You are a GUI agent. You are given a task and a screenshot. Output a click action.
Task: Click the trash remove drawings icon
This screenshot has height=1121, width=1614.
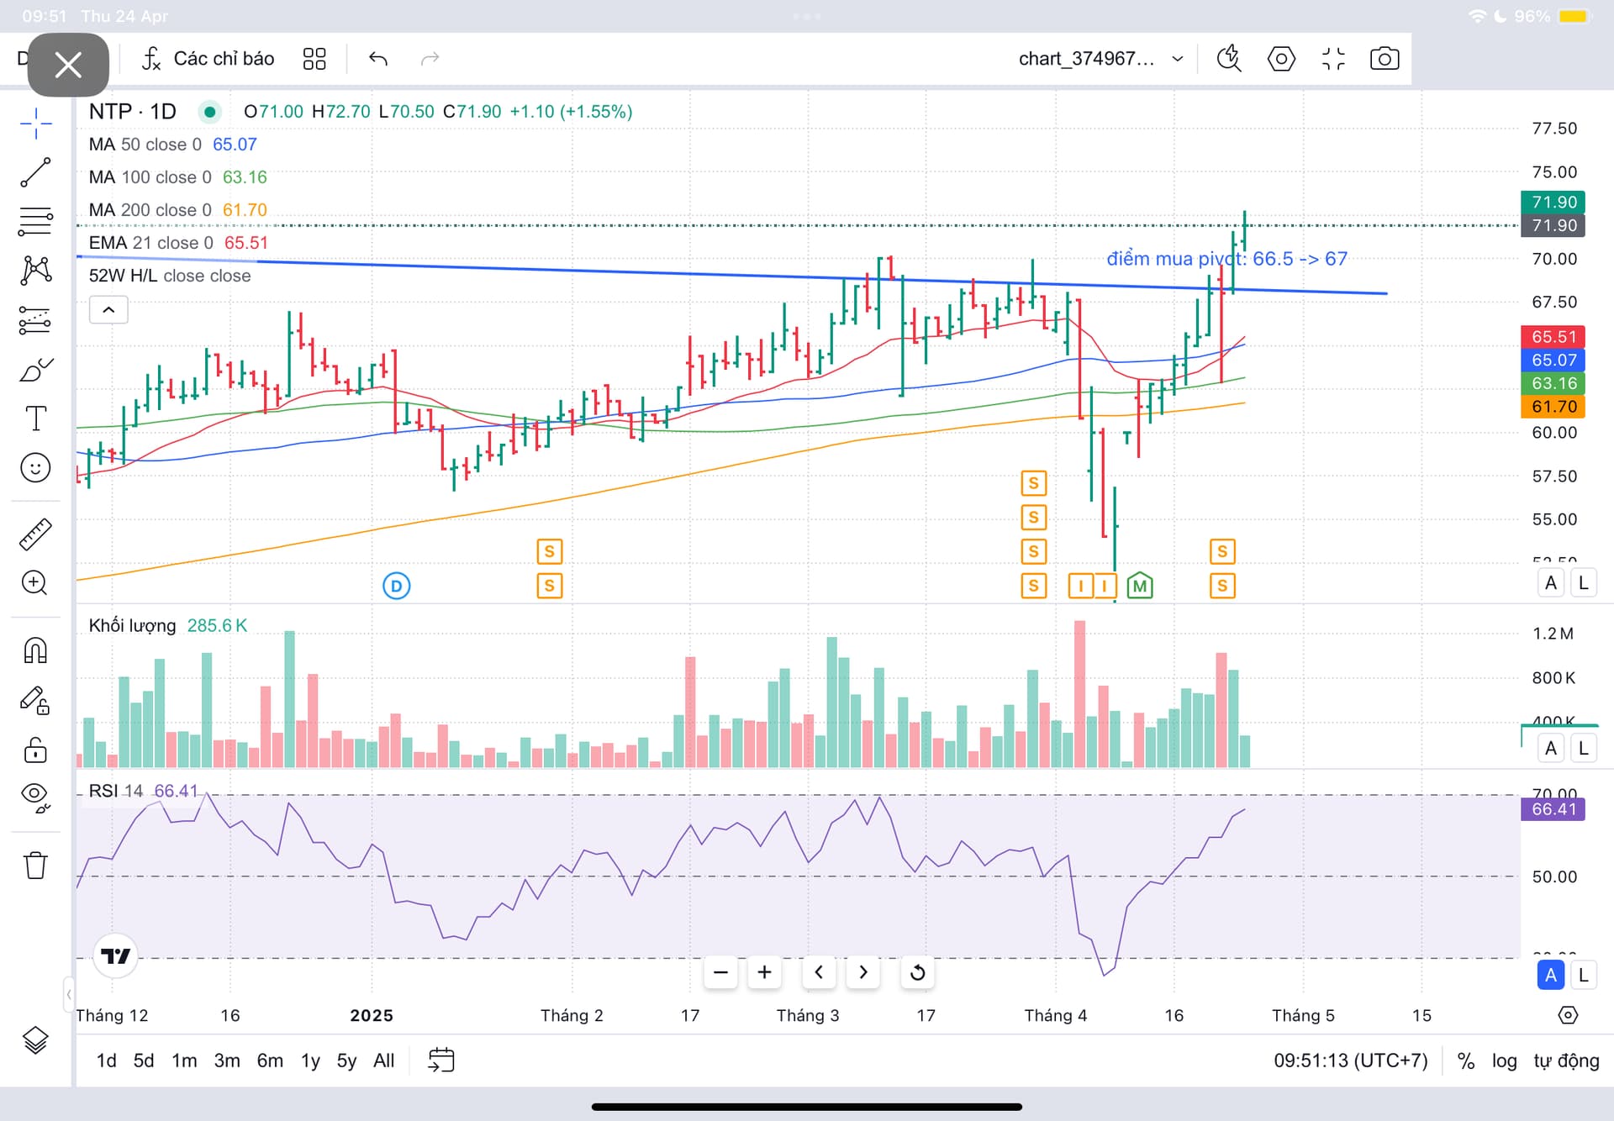click(x=35, y=865)
